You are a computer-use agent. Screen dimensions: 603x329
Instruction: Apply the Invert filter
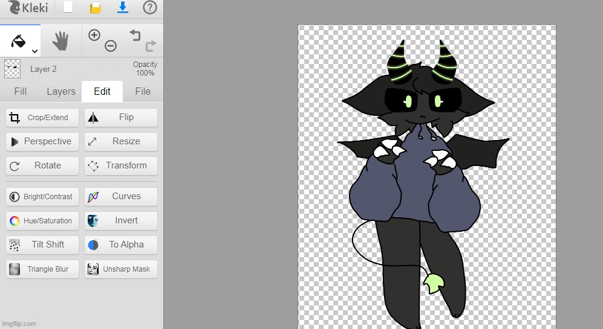[x=121, y=221]
